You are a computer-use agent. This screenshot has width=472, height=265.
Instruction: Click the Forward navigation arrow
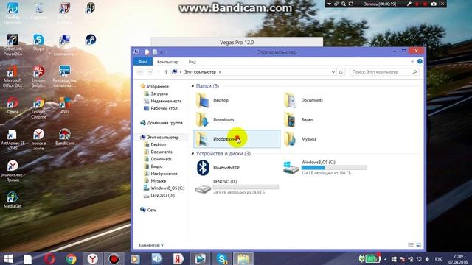click(x=150, y=72)
